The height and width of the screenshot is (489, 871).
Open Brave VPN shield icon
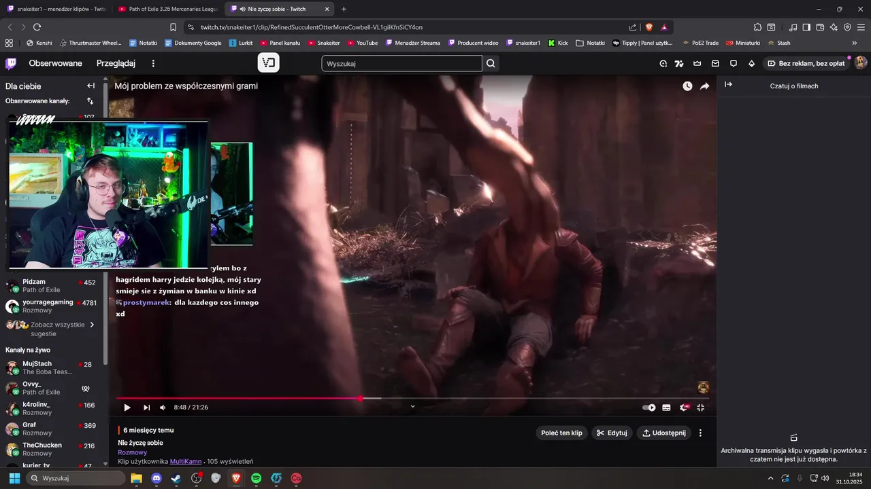tap(847, 27)
